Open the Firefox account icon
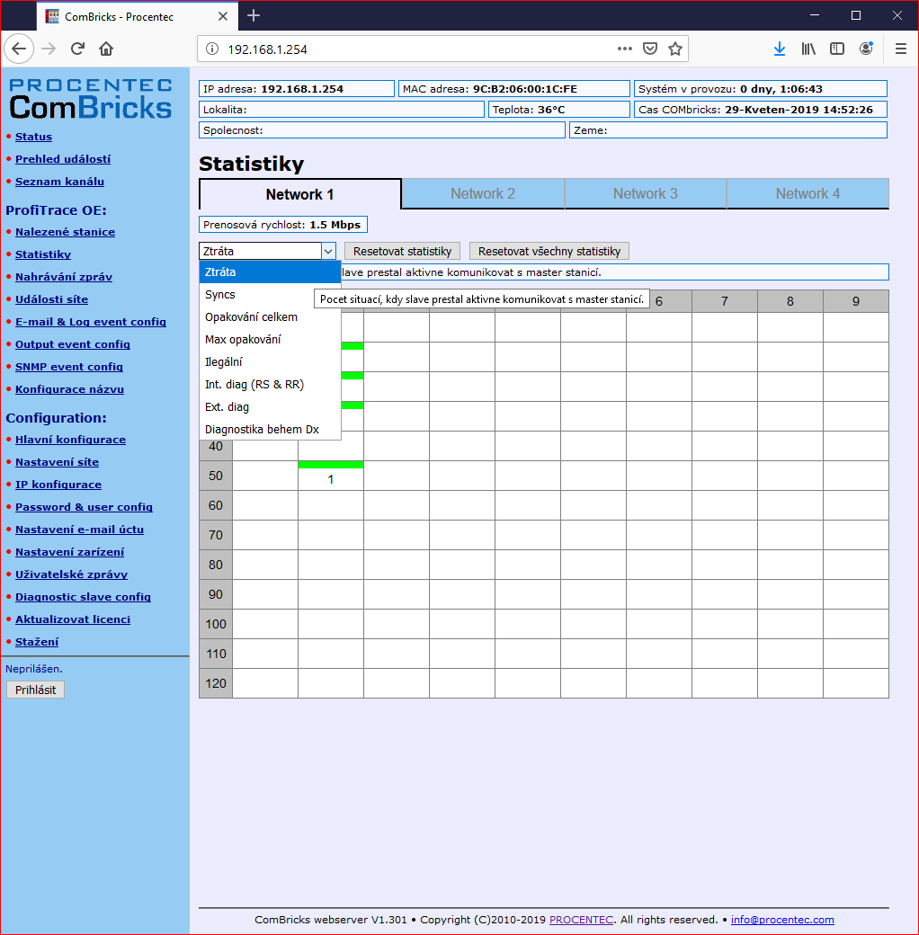 point(866,49)
